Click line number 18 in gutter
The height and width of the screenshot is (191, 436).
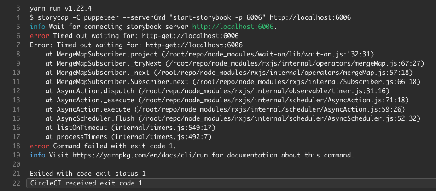16,146
